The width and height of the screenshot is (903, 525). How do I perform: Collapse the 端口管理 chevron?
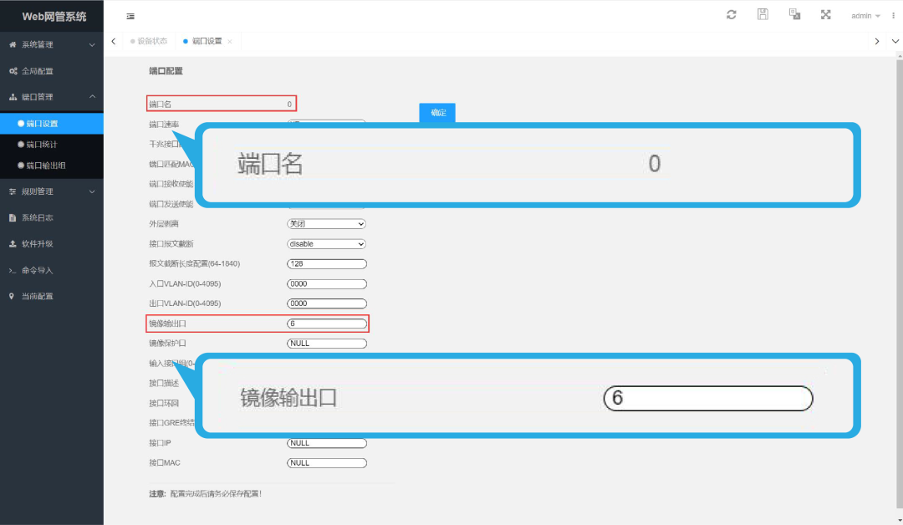(x=92, y=97)
